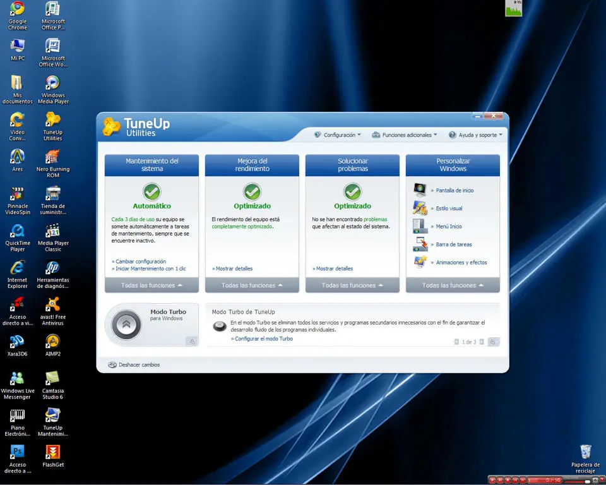606x485 pixels.
Task: Open the avast! Free Antivirus desktop icon
Action: [52, 311]
